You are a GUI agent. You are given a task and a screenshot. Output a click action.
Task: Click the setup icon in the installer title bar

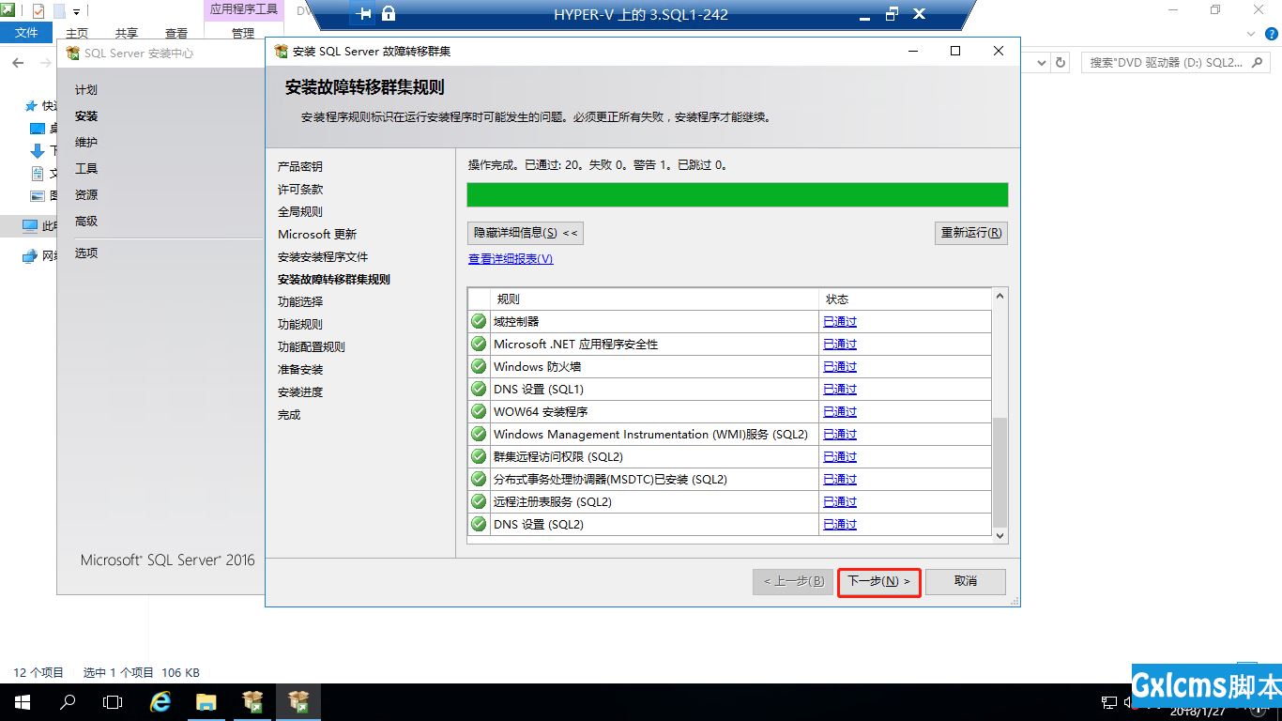coord(281,51)
